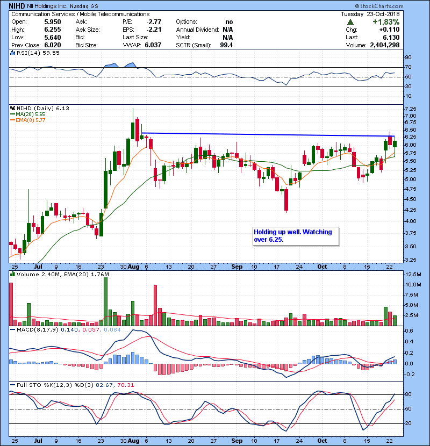Click the RSI(14) 59.55 label

38,53
